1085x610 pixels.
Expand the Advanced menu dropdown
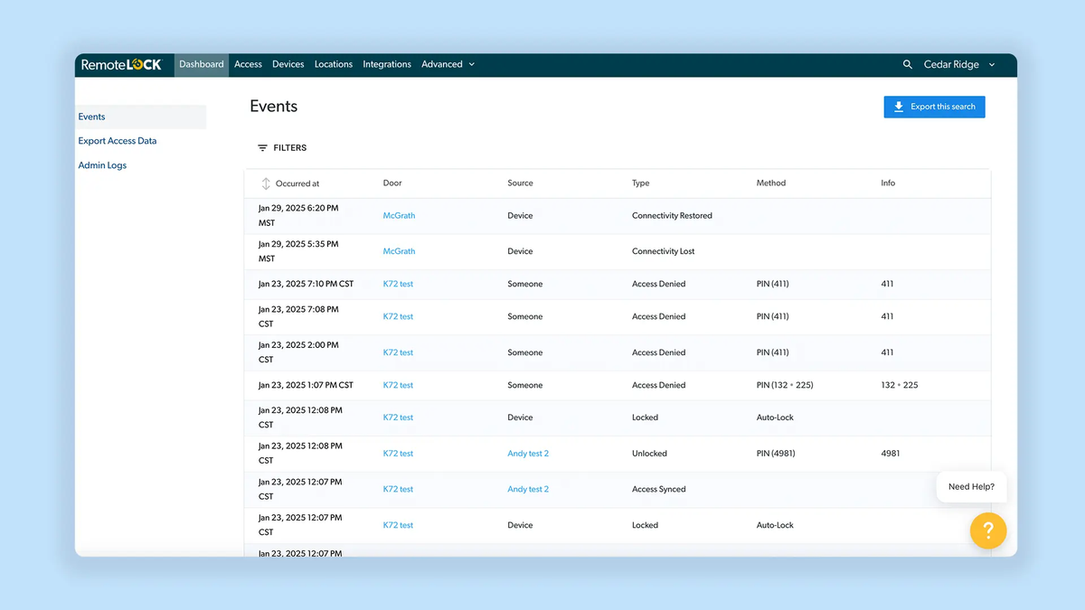click(448, 65)
